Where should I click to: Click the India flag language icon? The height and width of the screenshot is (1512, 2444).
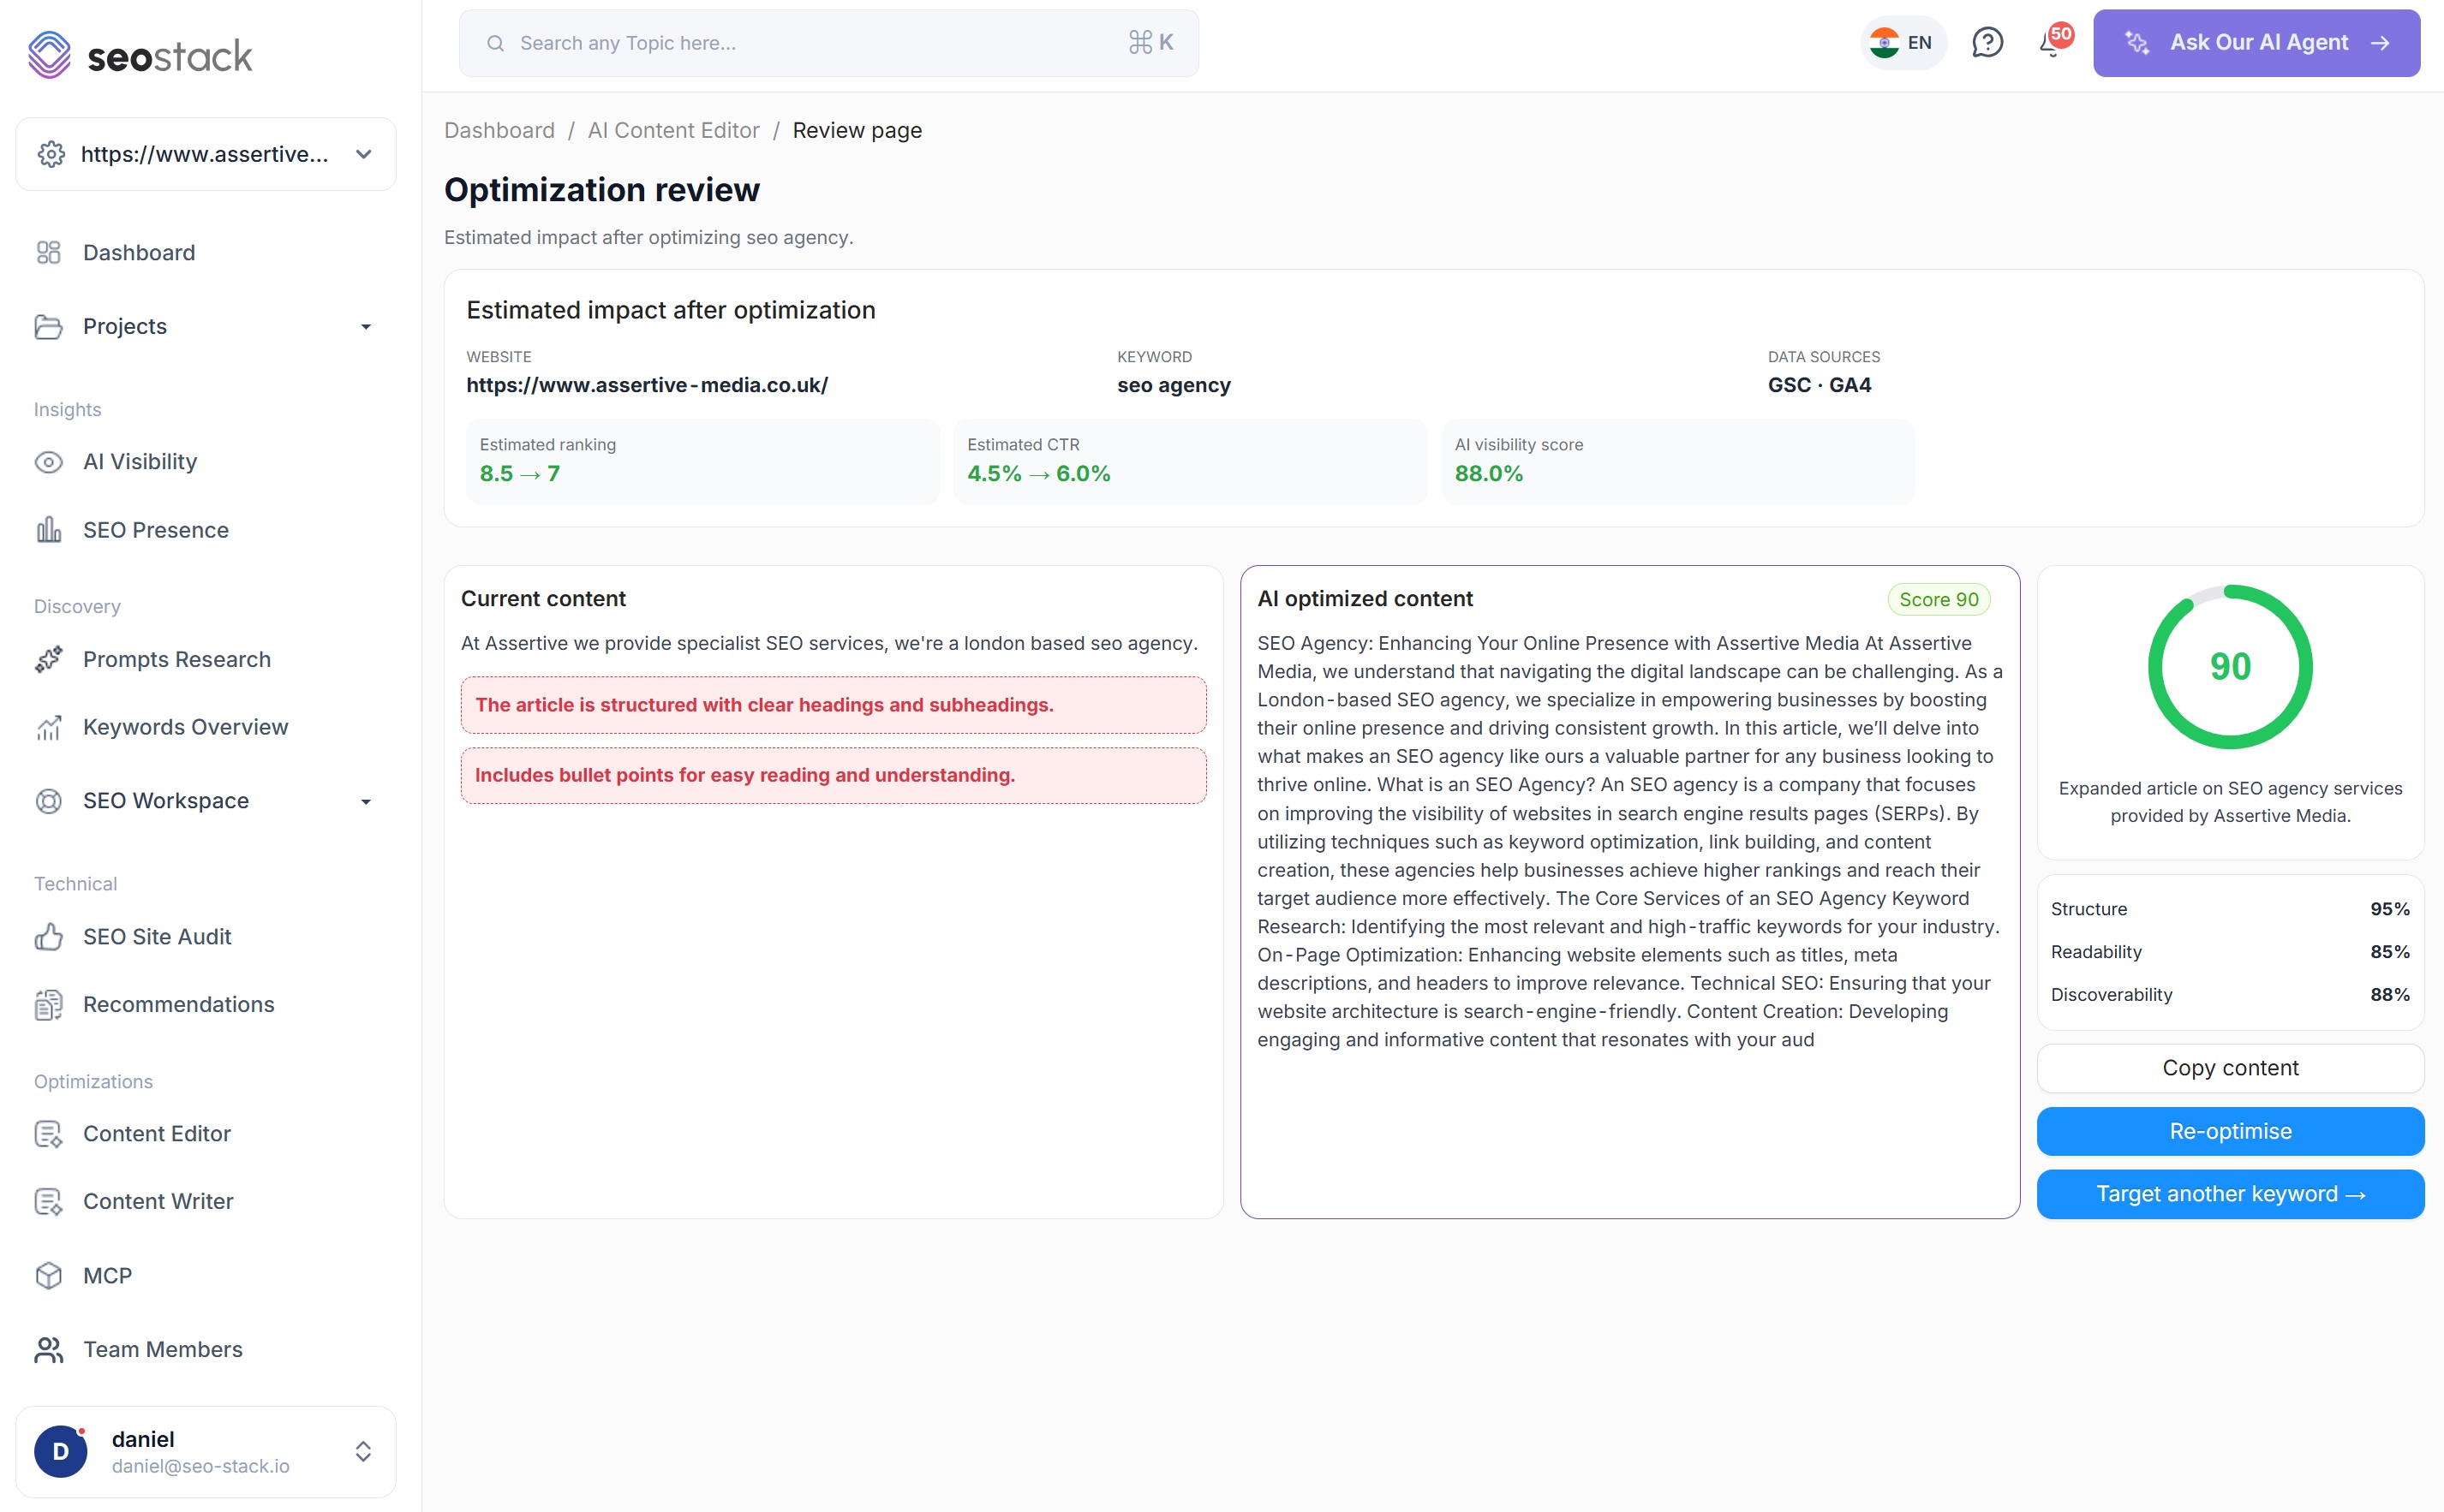1884,42
